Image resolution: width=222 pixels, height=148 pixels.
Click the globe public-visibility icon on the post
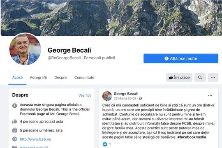point(140,98)
